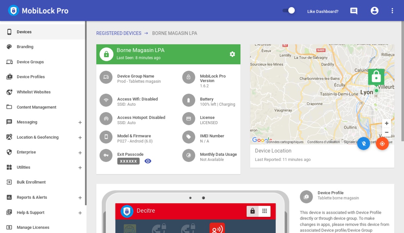Open the chat messages icon in header
This screenshot has width=404, height=233.
point(353,11)
